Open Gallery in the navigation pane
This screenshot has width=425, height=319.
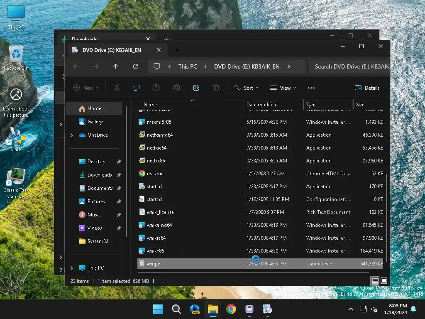click(x=95, y=122)
